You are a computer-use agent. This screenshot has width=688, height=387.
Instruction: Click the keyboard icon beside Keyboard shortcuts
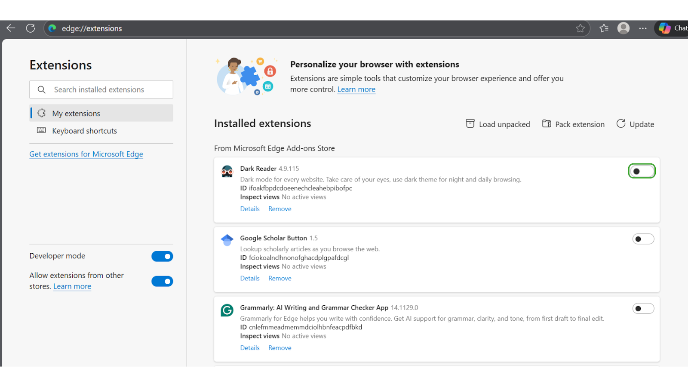[x=41, y=130]
